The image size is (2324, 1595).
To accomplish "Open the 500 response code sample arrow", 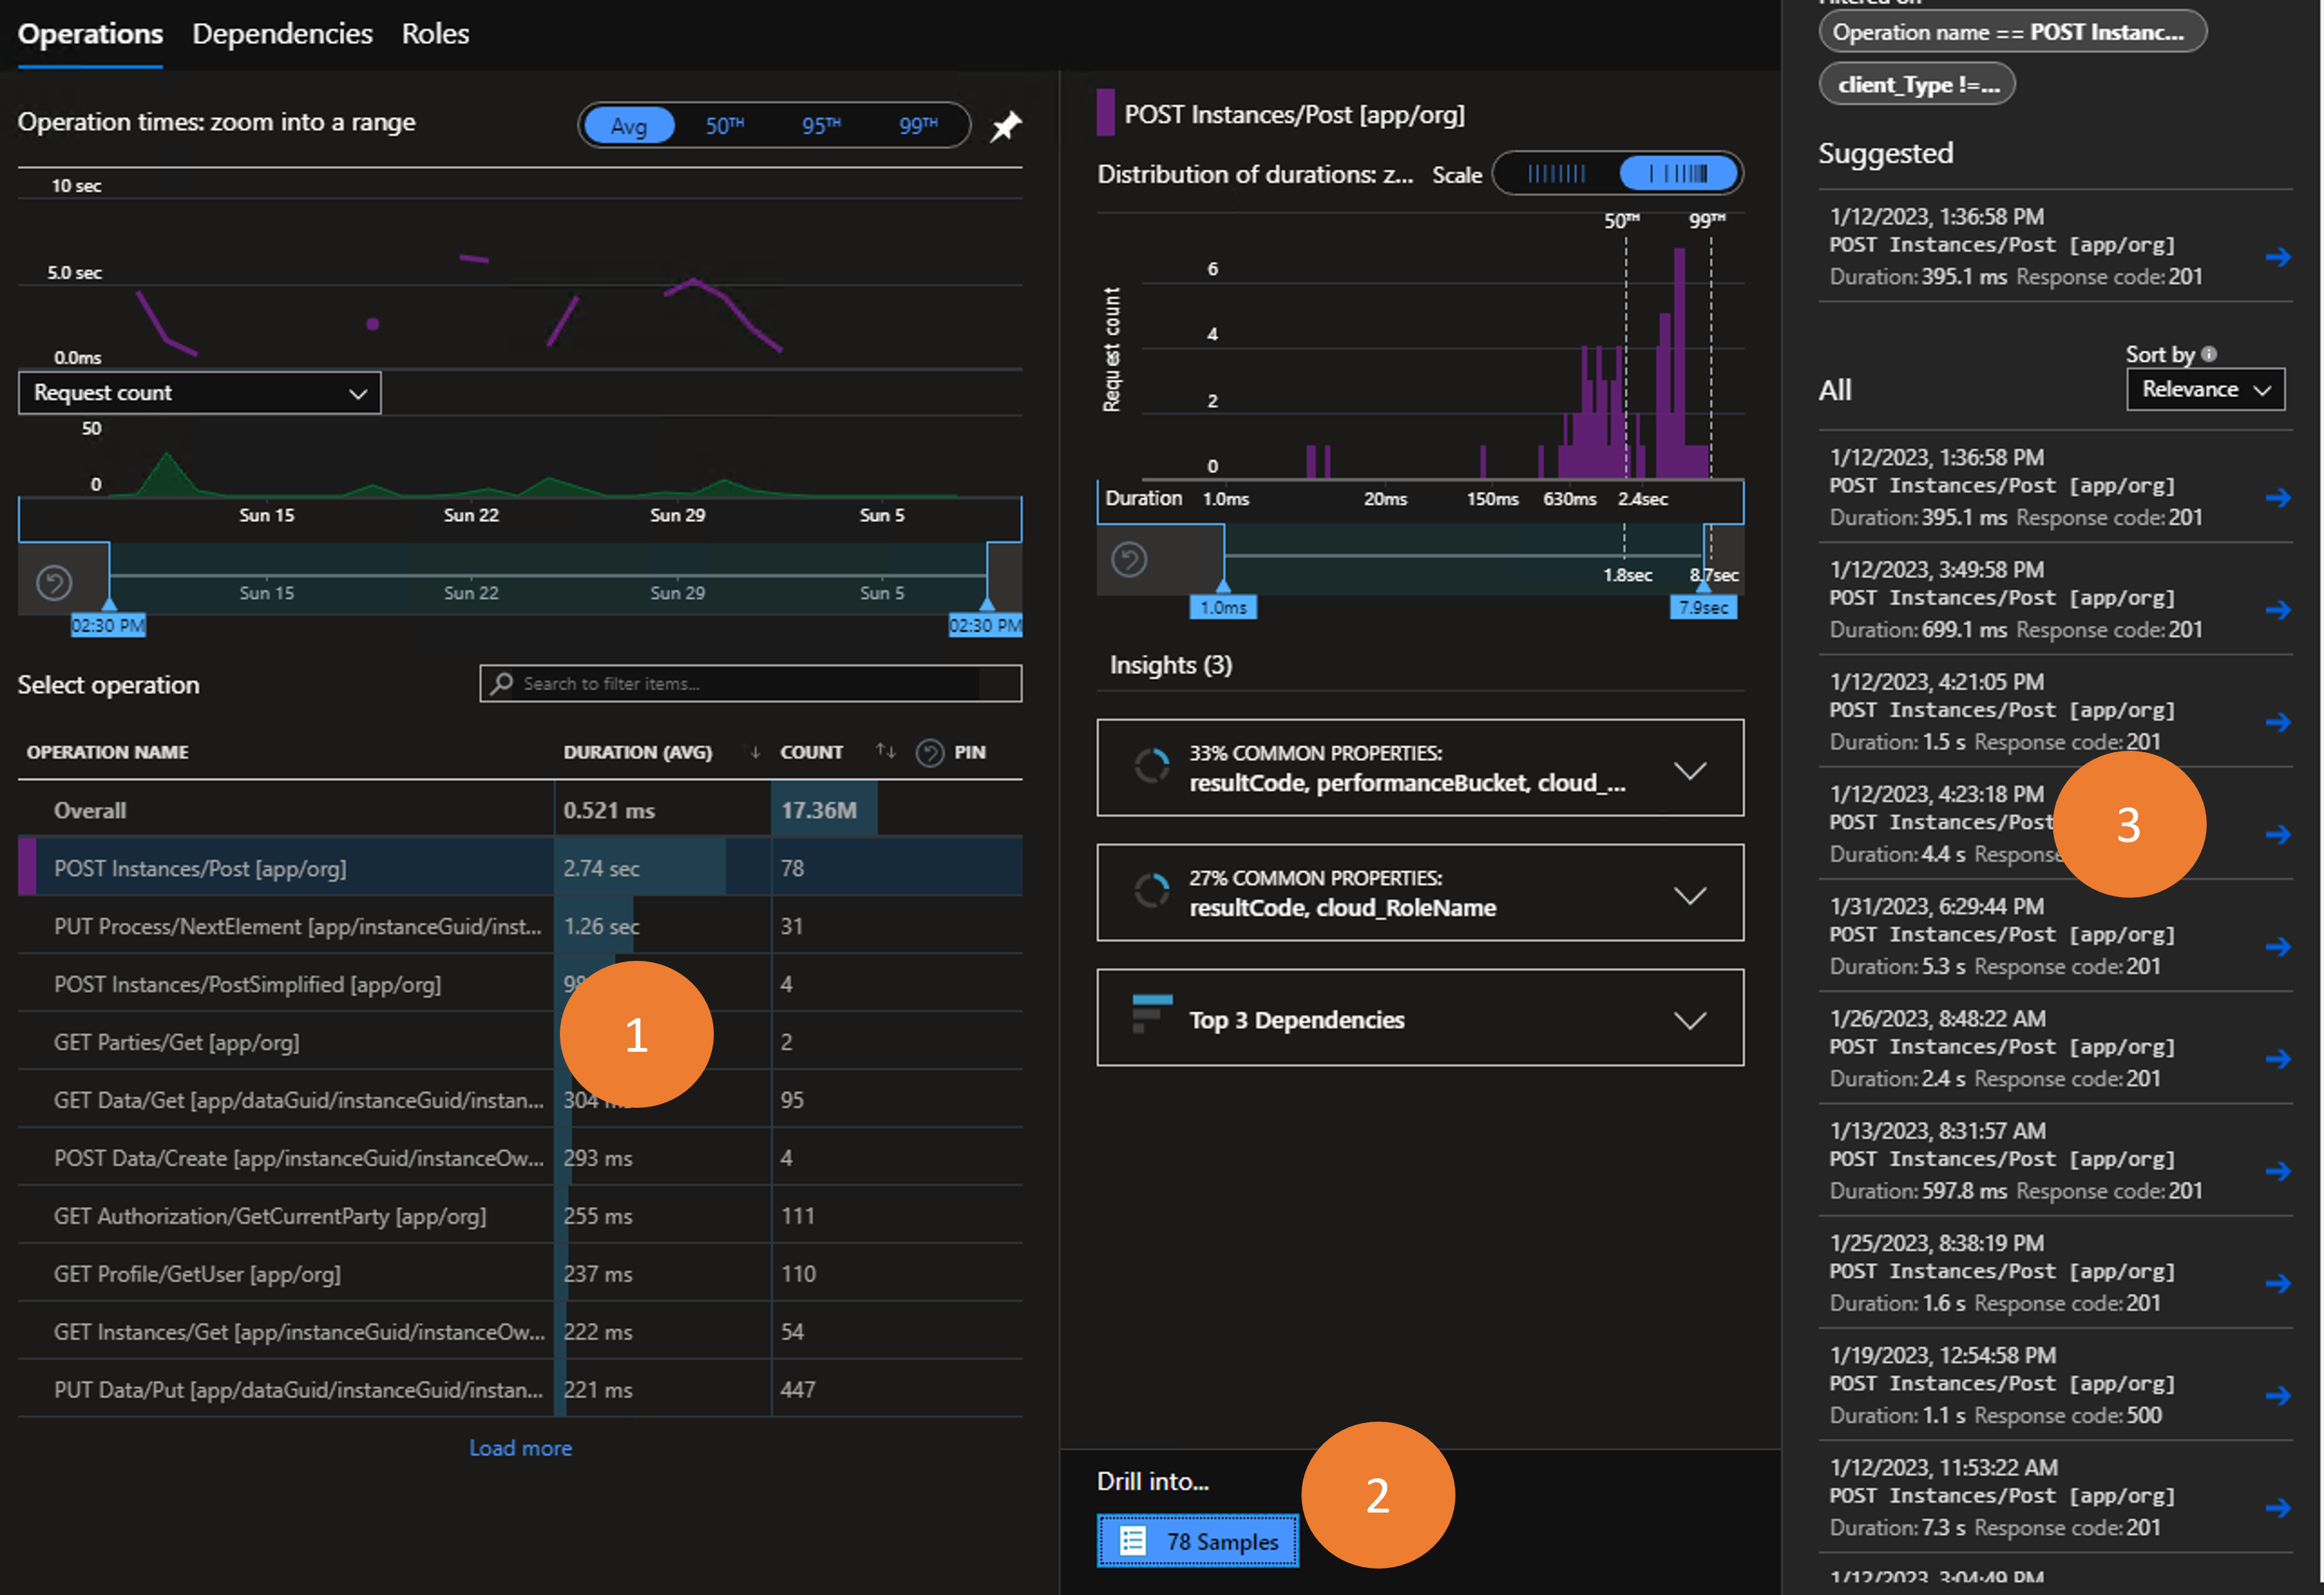I will pyautogui.click(x=2277, y=1395).
